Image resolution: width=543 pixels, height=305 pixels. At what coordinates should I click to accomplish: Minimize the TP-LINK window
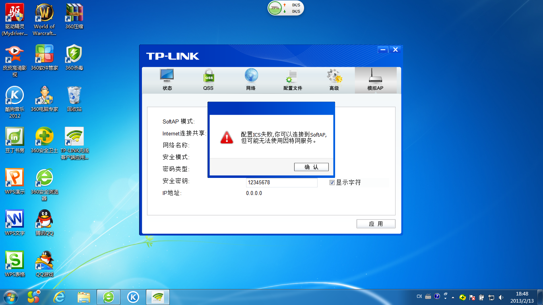point(383,50)
